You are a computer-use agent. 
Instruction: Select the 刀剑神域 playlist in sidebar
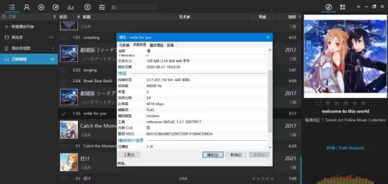[29, 59]
